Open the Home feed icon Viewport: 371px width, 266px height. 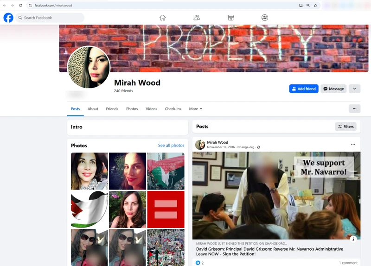click(162, 18)
